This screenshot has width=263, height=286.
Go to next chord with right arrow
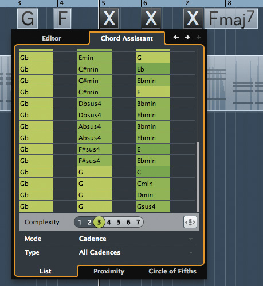point(187,37)
